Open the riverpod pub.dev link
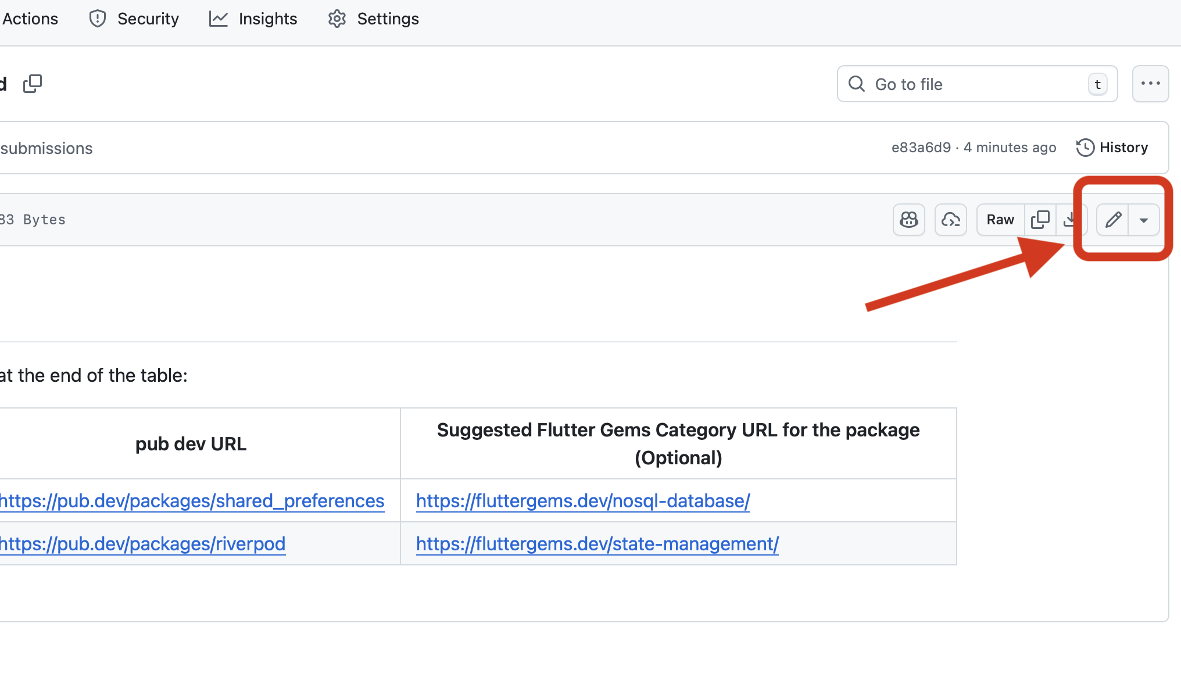 tap(142, 544)
